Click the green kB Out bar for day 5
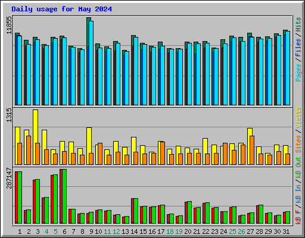Viewport: 305px width, 238px height. point(55,199)
